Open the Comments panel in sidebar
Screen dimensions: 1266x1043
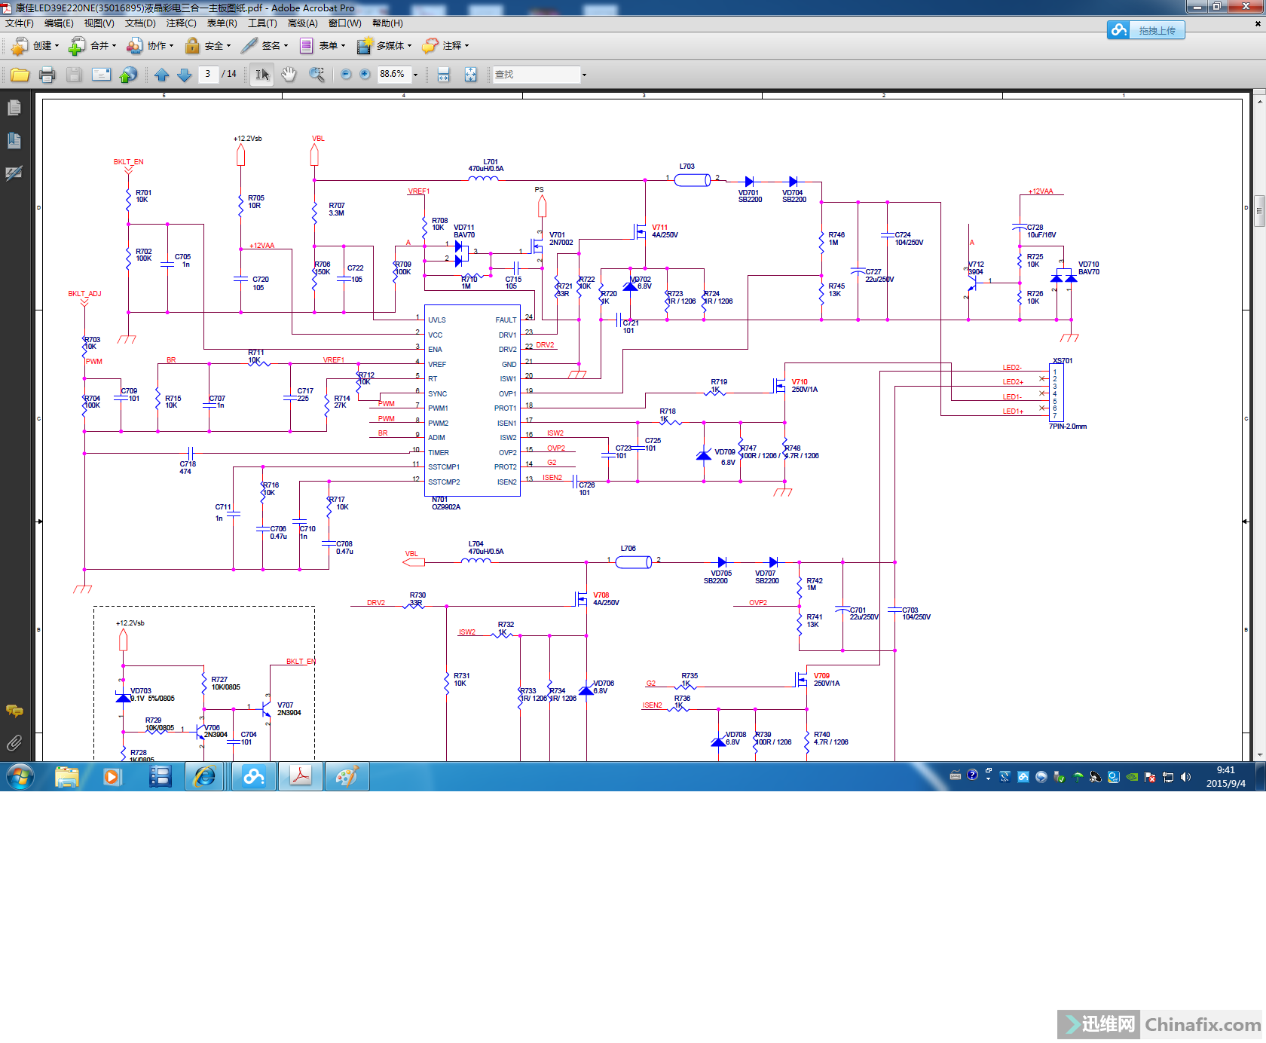pos(14,711)
